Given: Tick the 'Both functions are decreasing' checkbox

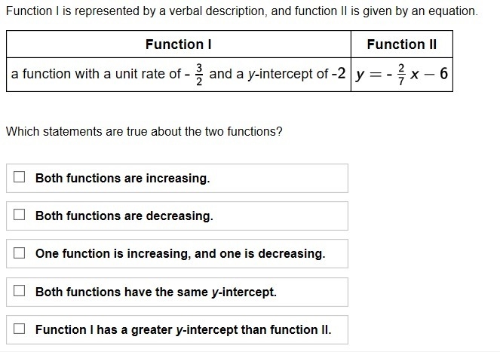Looking at the screenshot, I should tap(19, 215).
